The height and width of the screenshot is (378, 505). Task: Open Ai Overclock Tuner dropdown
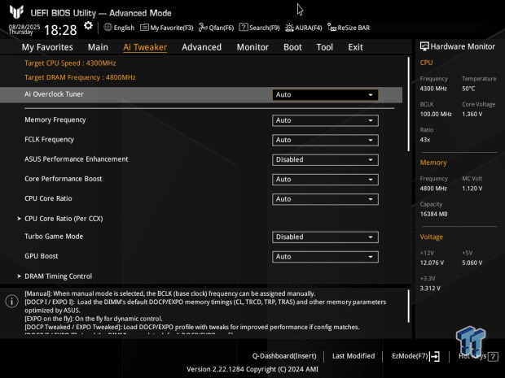(325, 95)
